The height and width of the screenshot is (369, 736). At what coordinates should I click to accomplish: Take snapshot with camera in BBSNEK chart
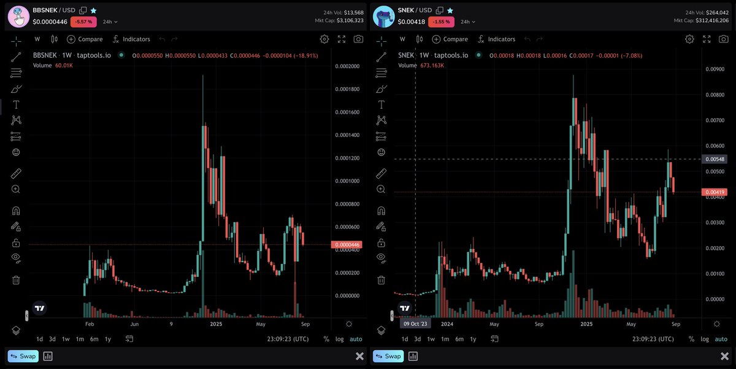click(x=358, y=39)
